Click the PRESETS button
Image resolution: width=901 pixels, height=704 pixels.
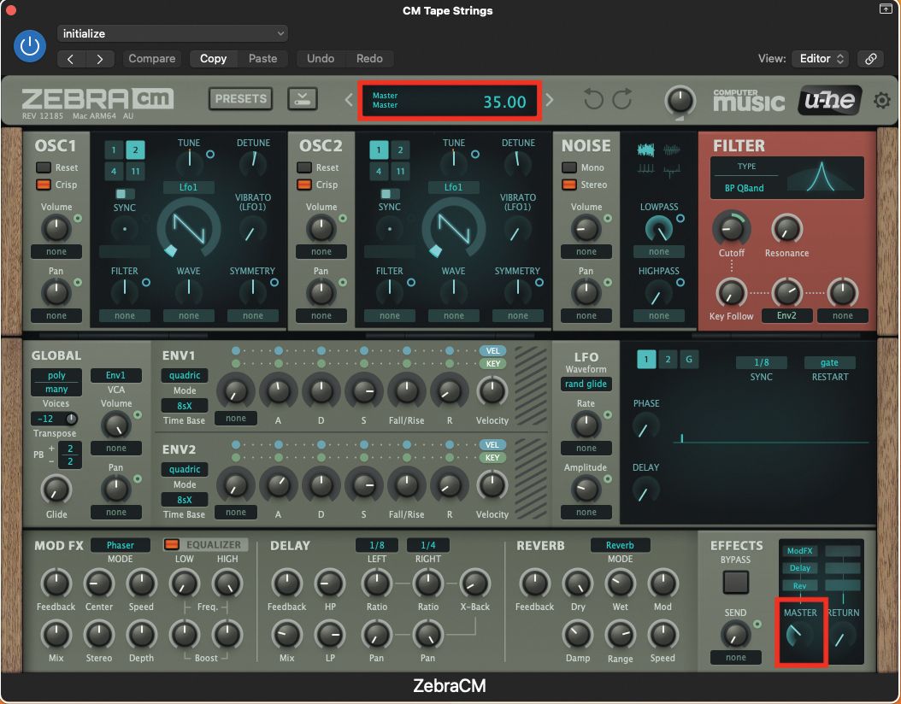pyautogui.click(x=240, y=99)
